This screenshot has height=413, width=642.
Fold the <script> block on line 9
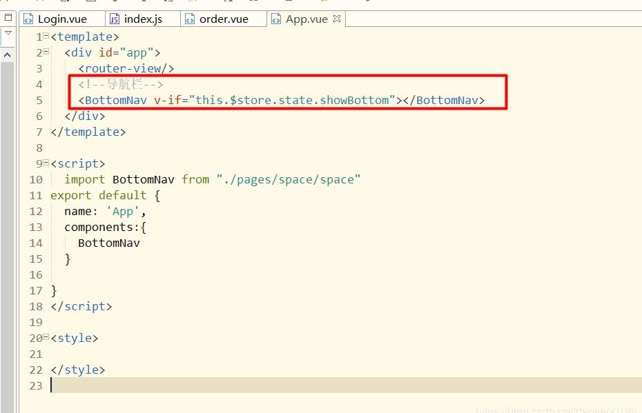pyautogui.click(x=46, y=162)
